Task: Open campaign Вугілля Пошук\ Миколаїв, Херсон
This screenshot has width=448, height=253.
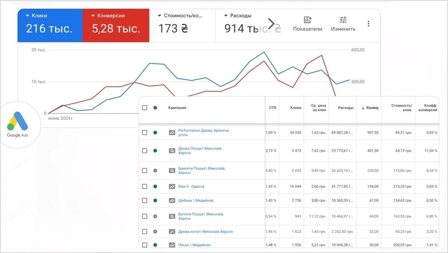Action: point(201,216)
